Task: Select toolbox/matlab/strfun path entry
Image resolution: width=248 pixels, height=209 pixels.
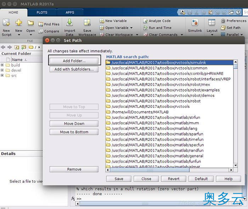Action: pyautogui.click(x=169, y=117)
